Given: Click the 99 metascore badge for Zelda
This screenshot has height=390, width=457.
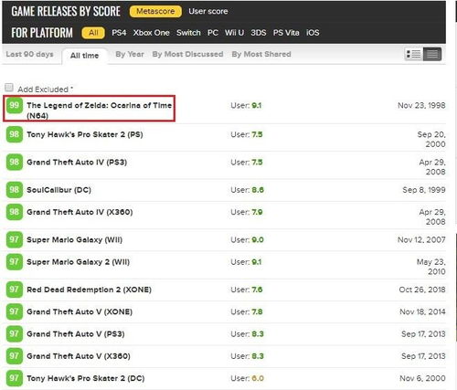Looking at the screenshot, I should tap(15, 105).
